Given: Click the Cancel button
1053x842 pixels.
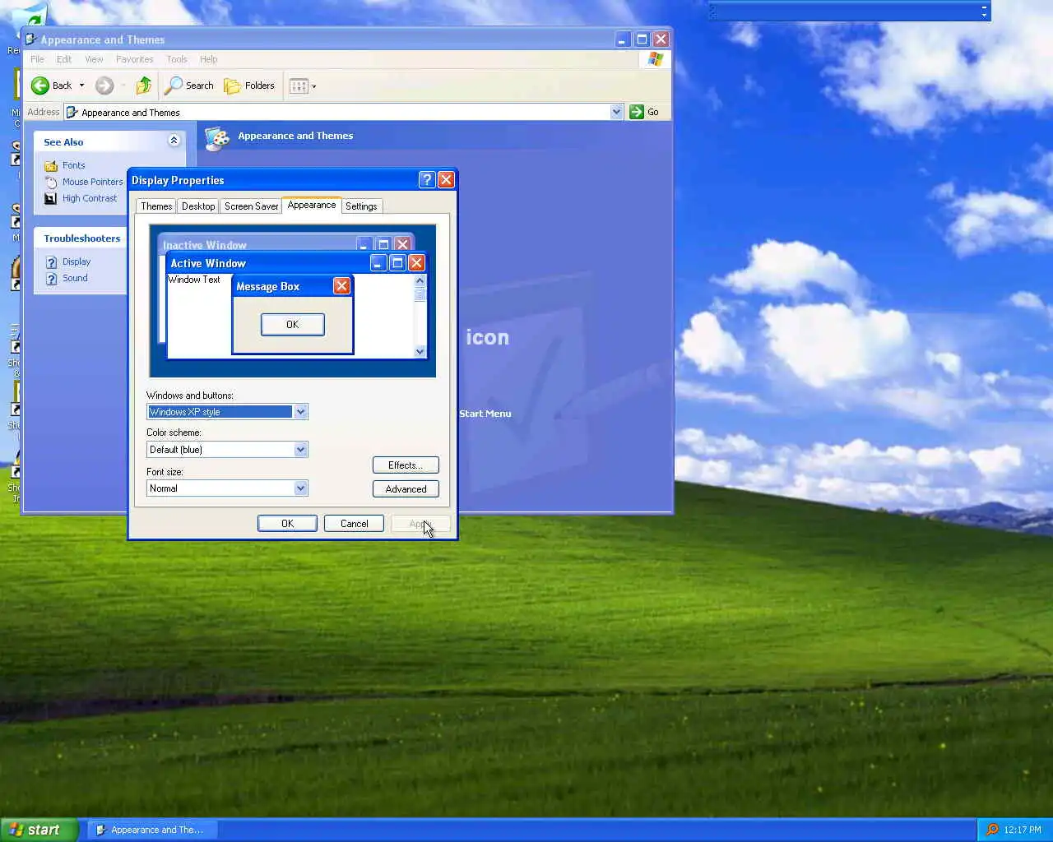Looking at the screenshot, I should pos(354,524).
